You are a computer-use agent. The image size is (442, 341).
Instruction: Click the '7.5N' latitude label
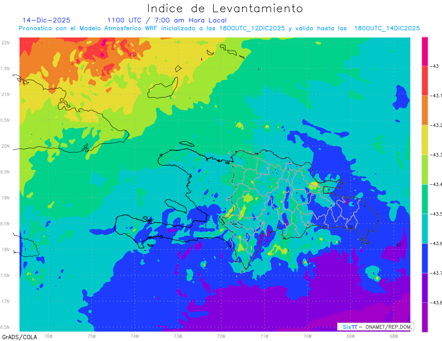[x=6, y=276]
